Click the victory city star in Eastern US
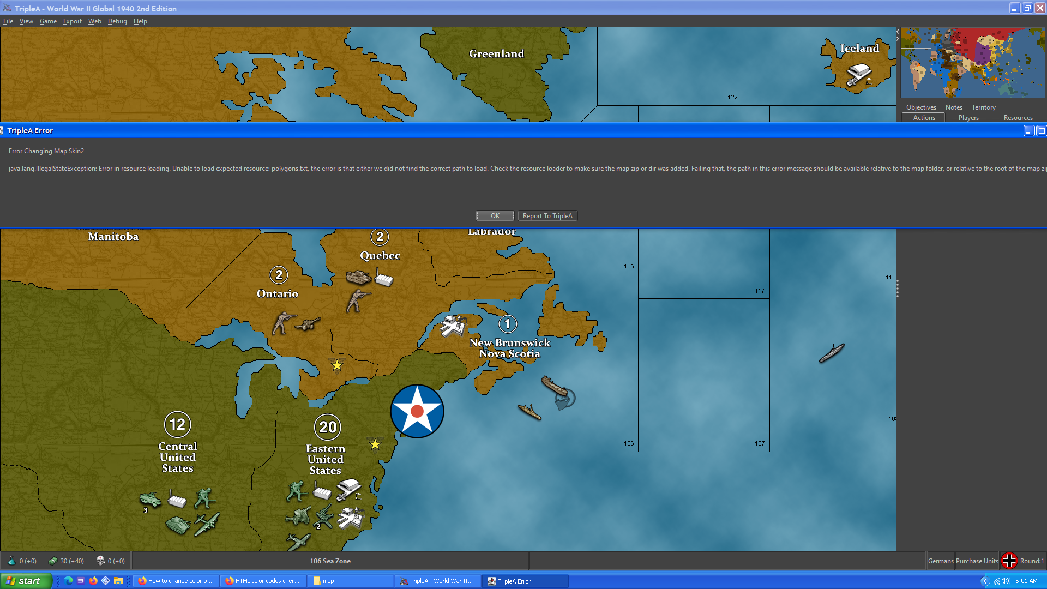 tap(375, 444)
